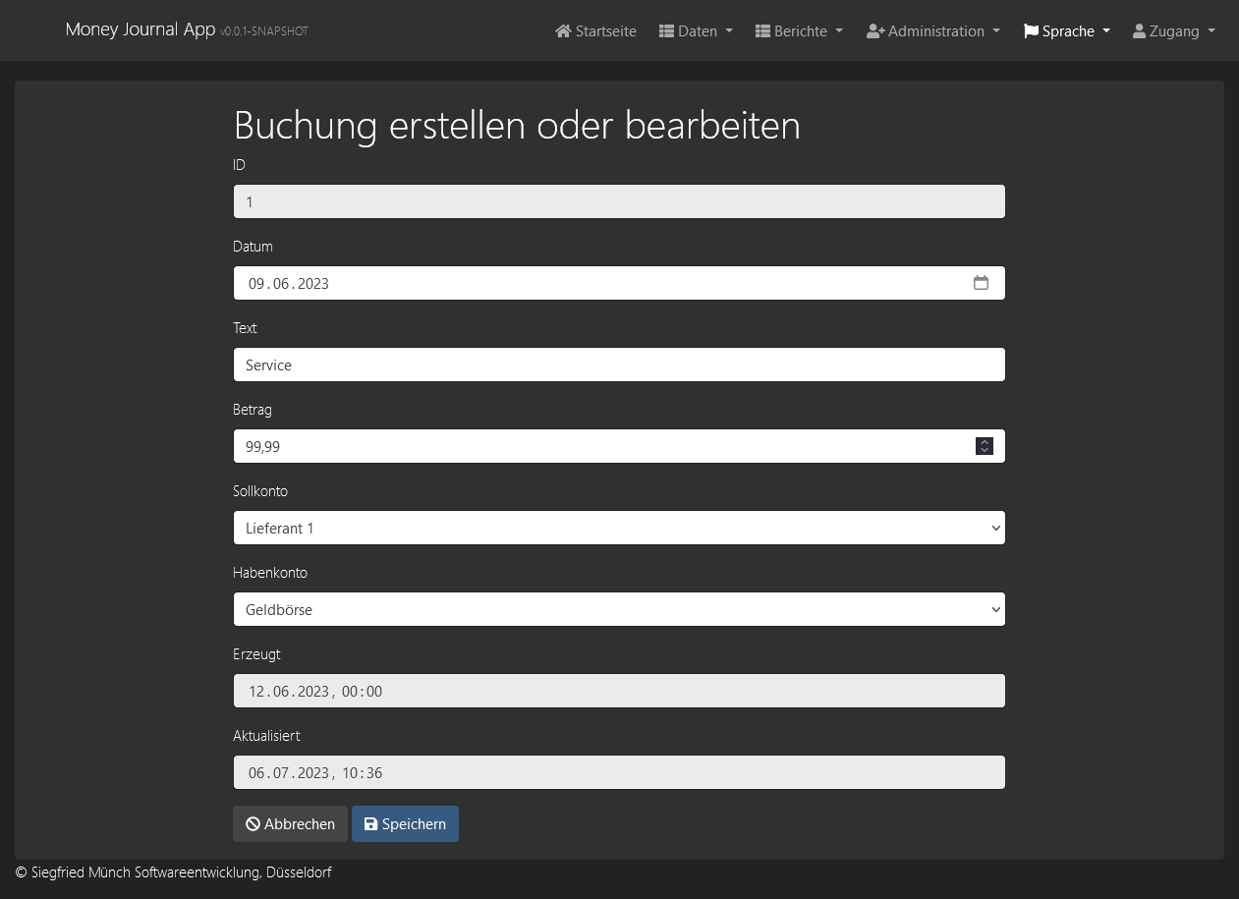Click the floppy disk icon on Speichern

370,824
